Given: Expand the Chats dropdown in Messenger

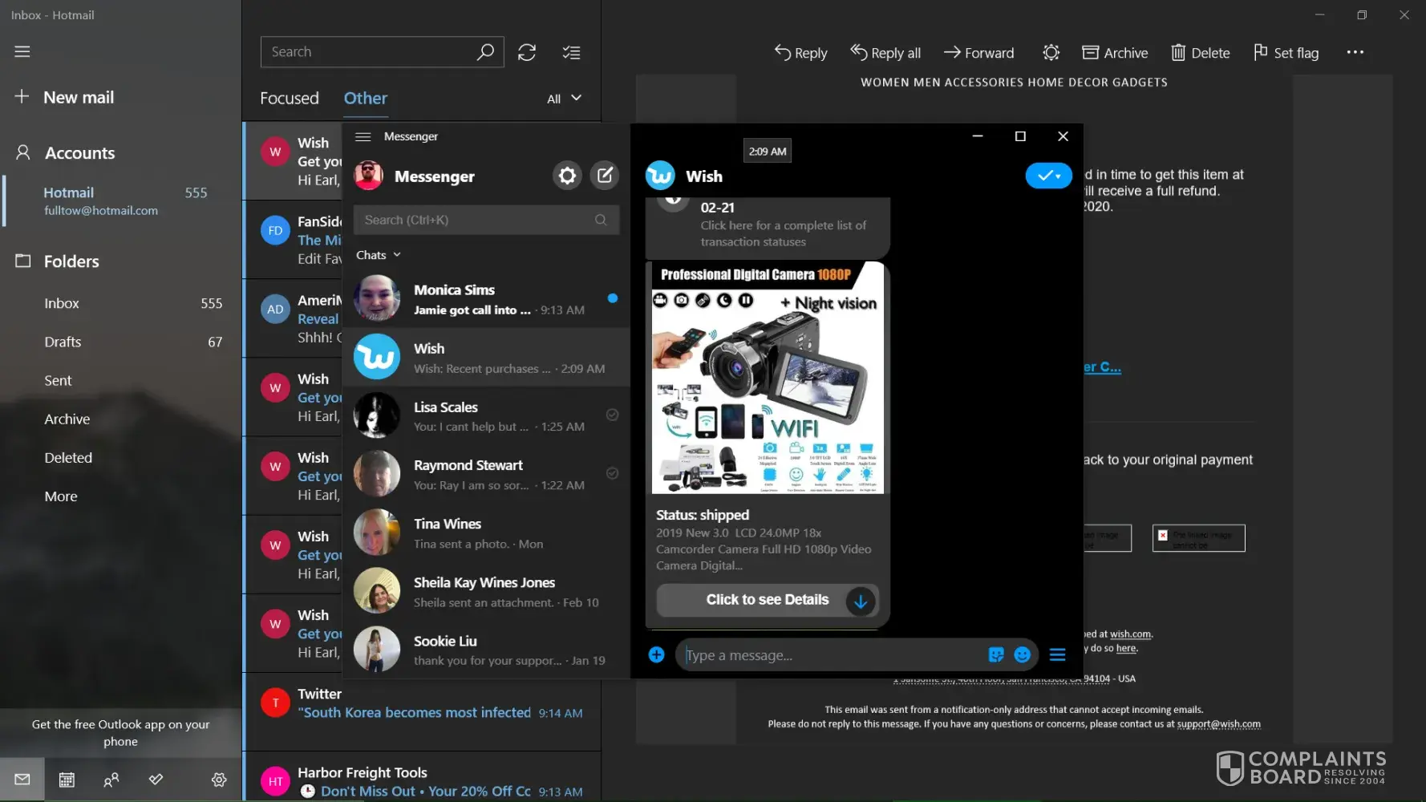Looking at the screenshot, I should point(378,255).
